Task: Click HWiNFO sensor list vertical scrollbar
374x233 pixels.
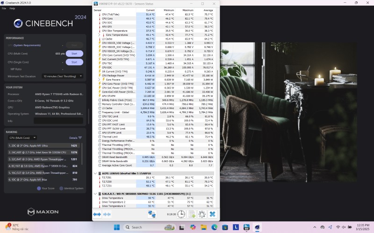Action: click(217, 99)
